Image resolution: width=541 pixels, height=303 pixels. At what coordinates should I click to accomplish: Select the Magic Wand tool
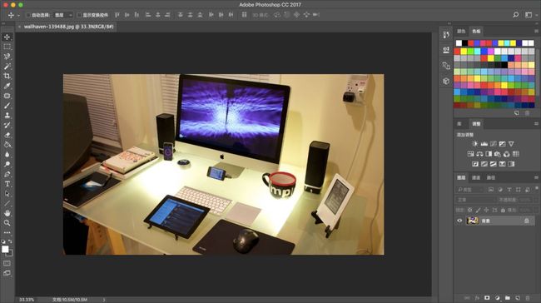click(x=7, y=67)
